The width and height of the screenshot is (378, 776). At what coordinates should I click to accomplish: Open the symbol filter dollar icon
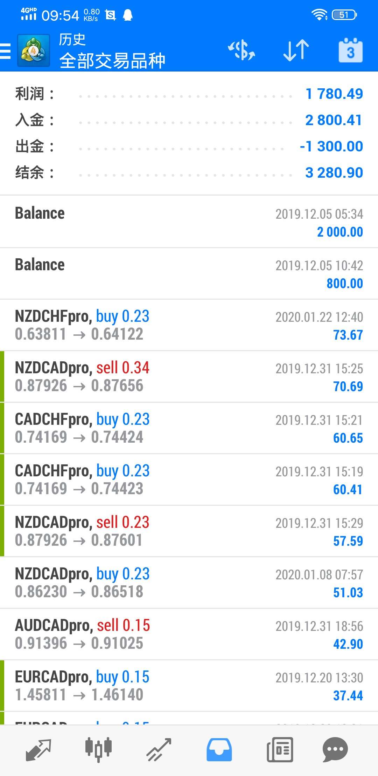[241, 50]
